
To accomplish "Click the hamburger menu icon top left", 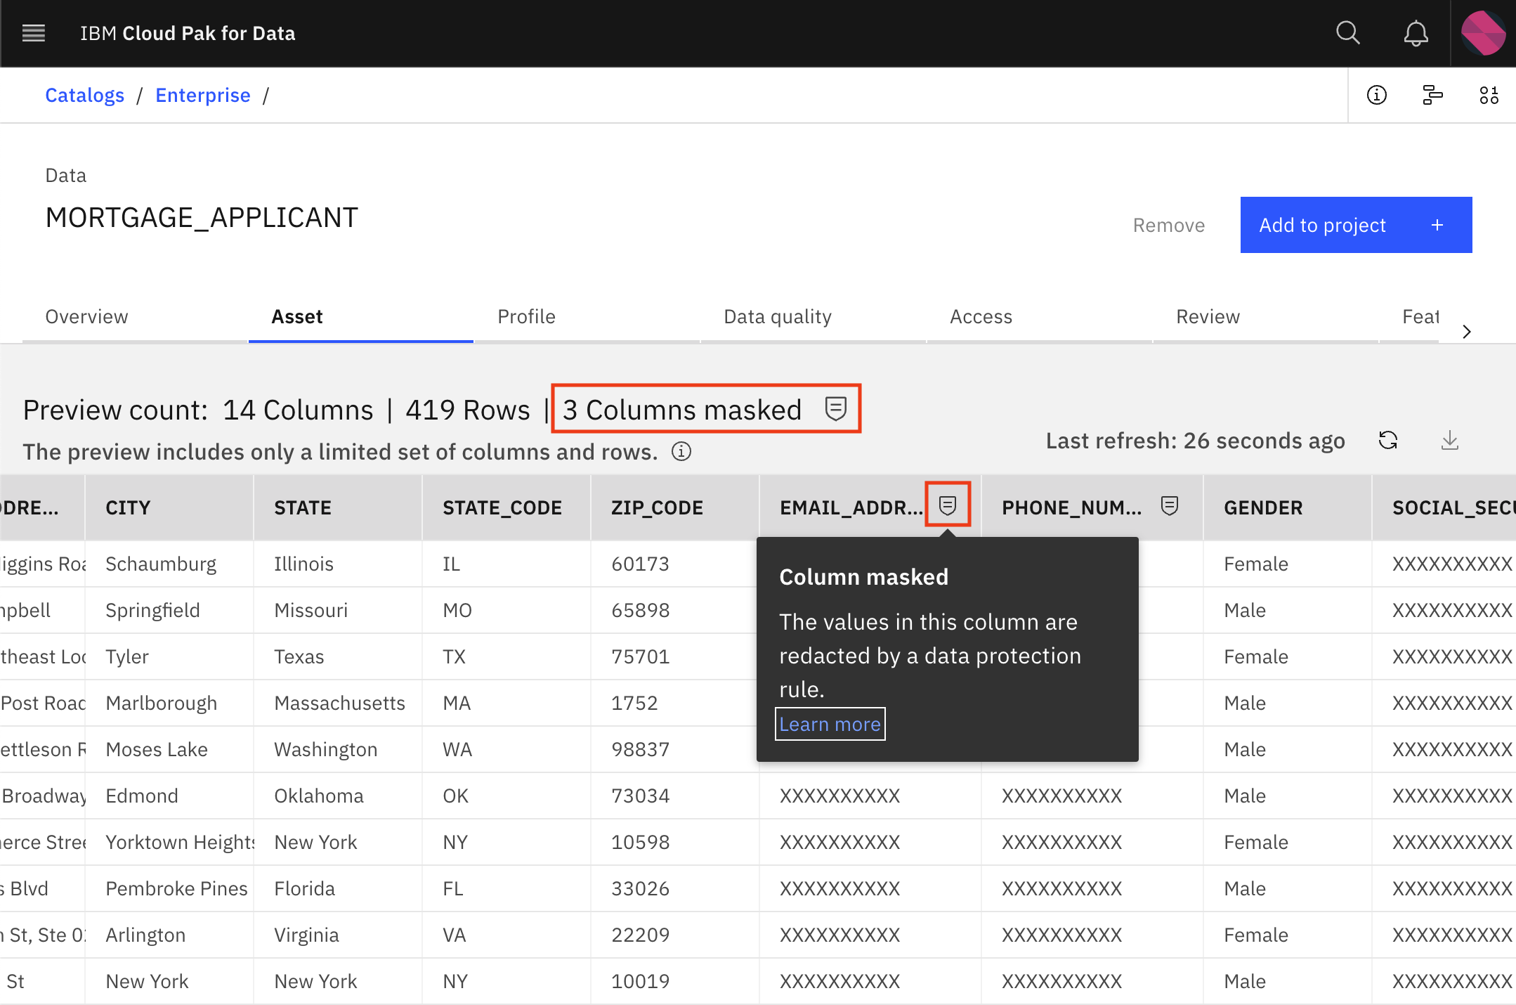I will tap(32, 32).
